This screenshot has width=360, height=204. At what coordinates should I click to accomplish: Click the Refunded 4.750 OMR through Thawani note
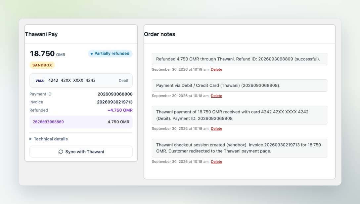[240, 59]
